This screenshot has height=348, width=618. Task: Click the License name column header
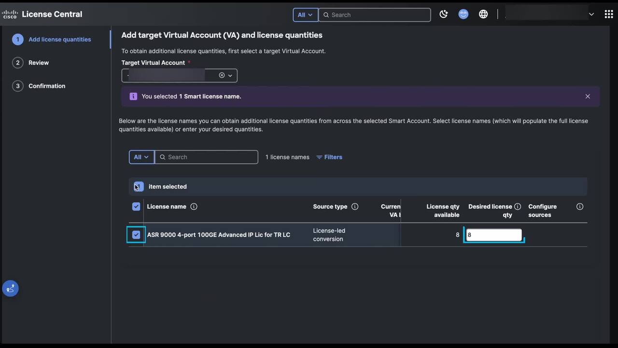(167, 206)
